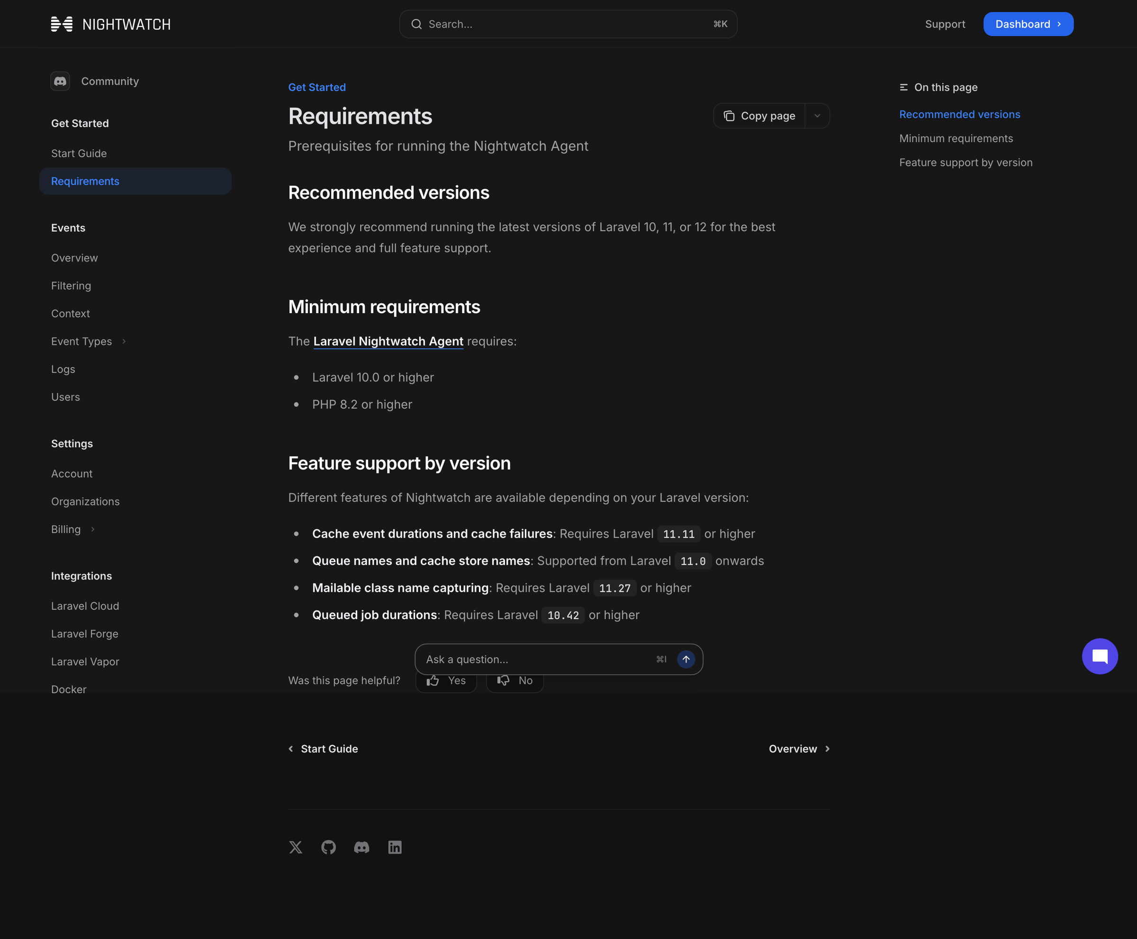
Task: Click the Nightwatch logo icon
Action: (62, 24)
